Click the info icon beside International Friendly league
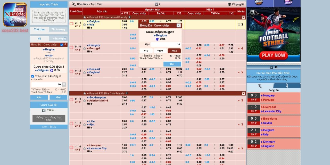The image size is (330, 165). [129, 17]
